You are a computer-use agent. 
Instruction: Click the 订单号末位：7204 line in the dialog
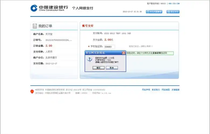click(x=103, y=60)
